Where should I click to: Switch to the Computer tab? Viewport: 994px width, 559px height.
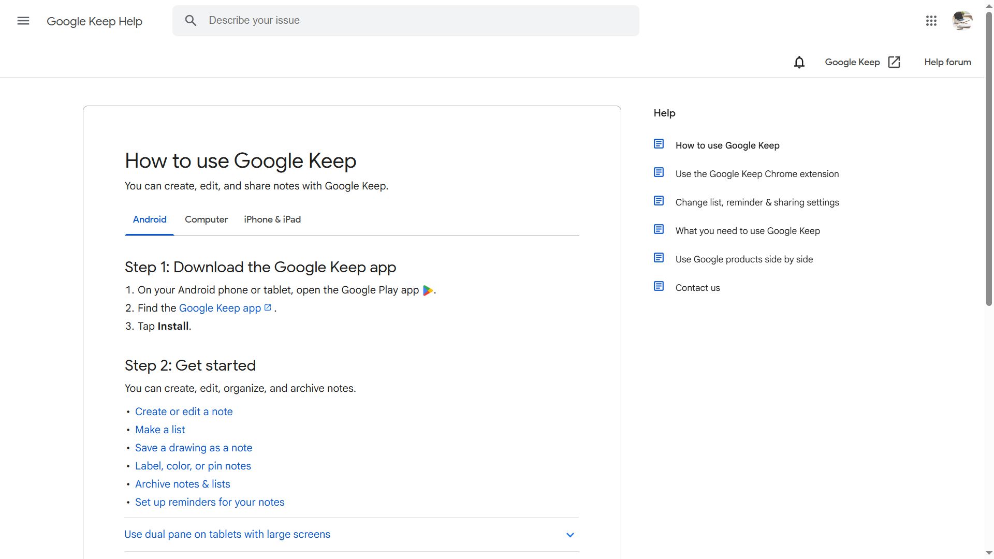(x=206, y=219)
